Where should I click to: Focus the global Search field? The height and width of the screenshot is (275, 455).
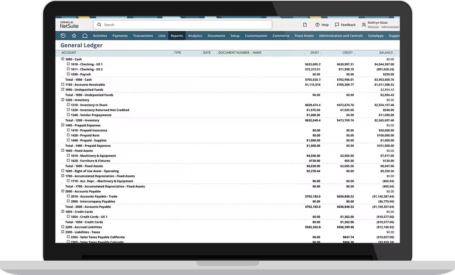pyautogui.click(x=183, y=25)
